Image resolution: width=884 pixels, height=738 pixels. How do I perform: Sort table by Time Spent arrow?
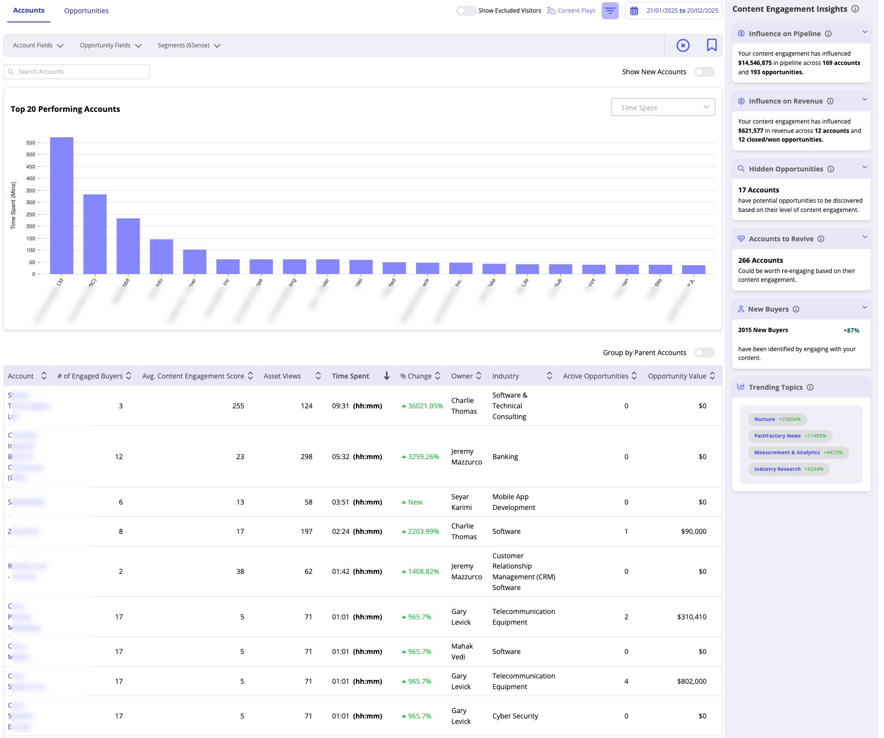point(386,376)
